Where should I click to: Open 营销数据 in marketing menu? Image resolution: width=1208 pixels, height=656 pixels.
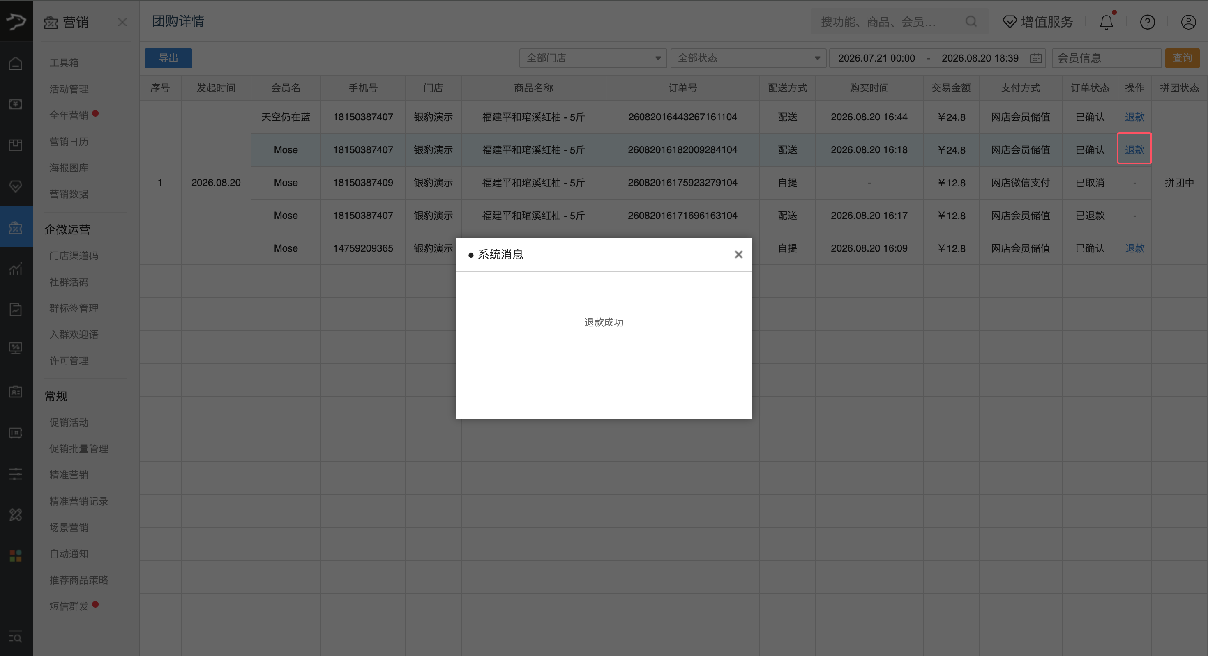[x=69, y=194]
